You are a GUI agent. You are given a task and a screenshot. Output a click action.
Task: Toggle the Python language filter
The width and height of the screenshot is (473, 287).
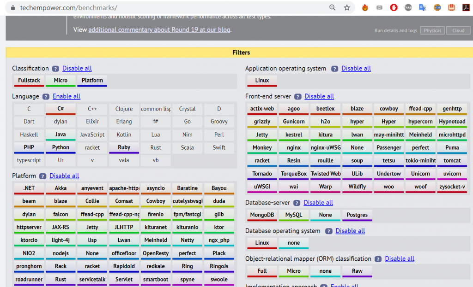[x=61, y=148]
